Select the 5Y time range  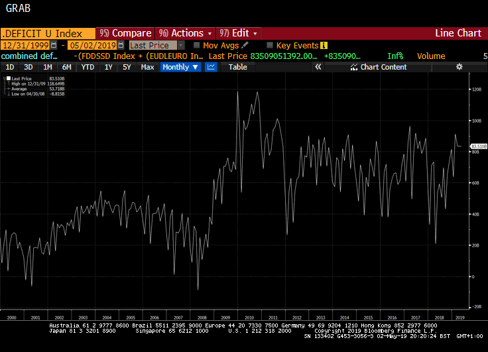pos(127,67)
